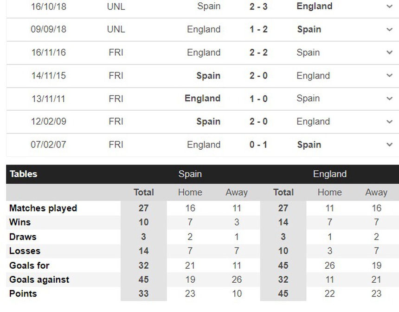The height and width of the screenshot is (312, 399).
Task: Expand the 16/10/18 Spain vs England match row
Action: pyautogui.click(x=389, y=7)
